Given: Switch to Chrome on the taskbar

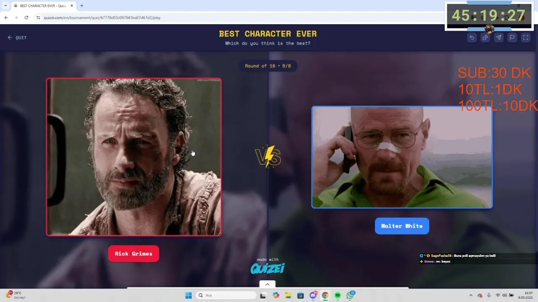Looking at the screenshot, I should click(x=325, y=295).
